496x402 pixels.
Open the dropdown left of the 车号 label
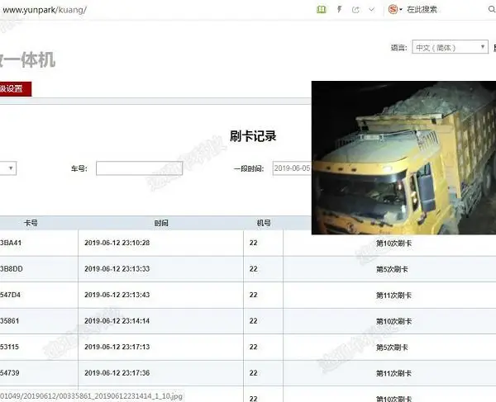tap(8, 168)
